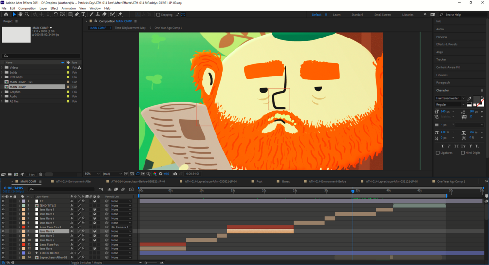This screenshot has width=489, height=265.
Task: Switch to the Boxes timeline tab
Action: click(286, 181)
